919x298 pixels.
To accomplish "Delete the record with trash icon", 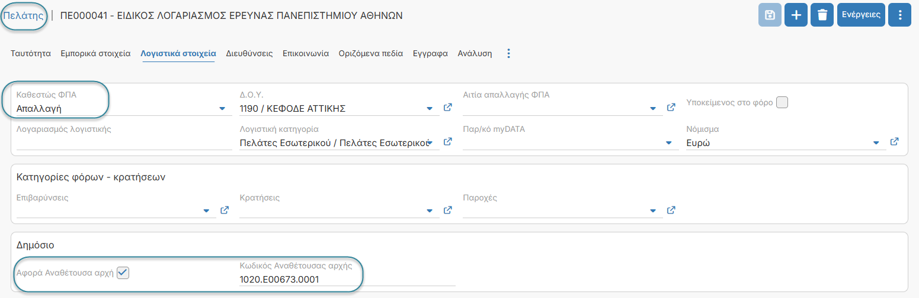I will tap(822, 15).
